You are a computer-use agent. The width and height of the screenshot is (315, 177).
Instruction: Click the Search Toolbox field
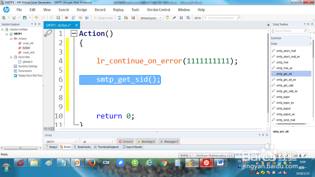point(290,31)
